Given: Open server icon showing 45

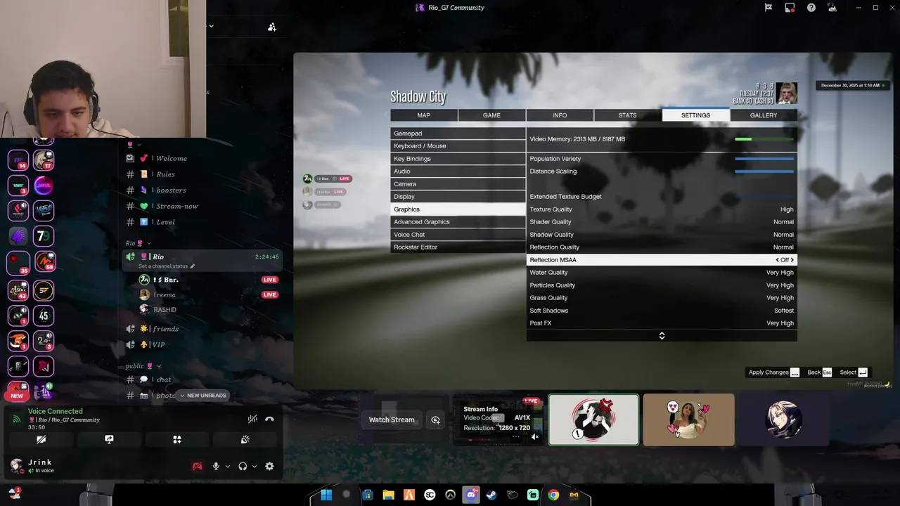Looking at the screenshot, I should (x=44, y=315).
